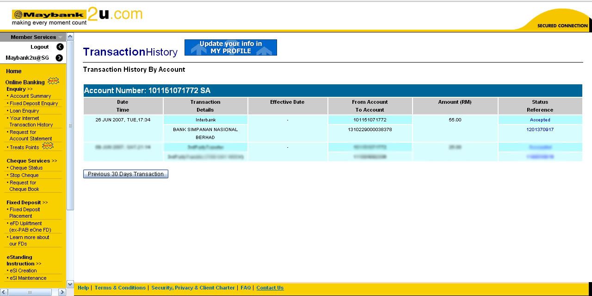This screenshot has width=592, height=296.
Task: Open the Contact Us footer link
Action: pyautogui.click(x=270, y=288)
